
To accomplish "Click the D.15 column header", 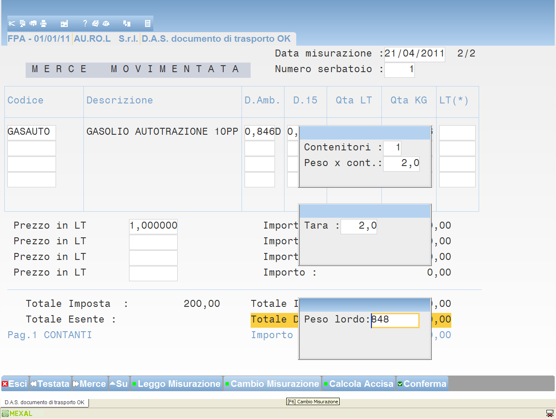I will pyautogui.click(x=305, y=100).
